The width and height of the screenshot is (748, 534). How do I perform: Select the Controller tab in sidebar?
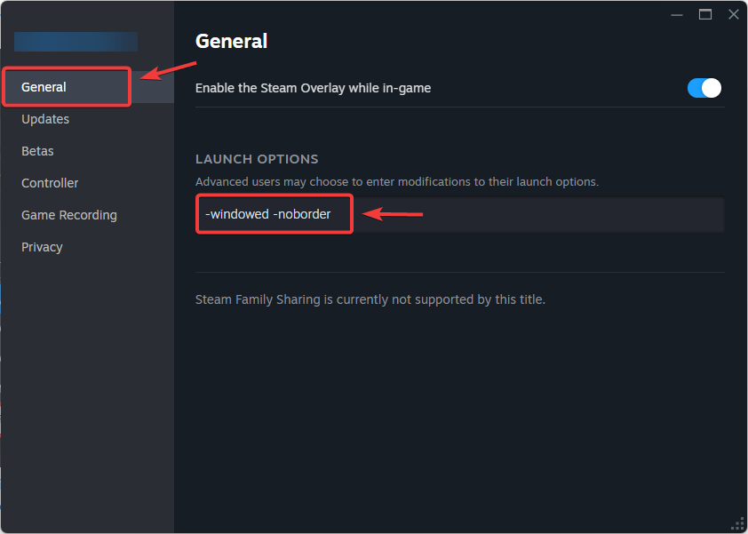50,183
